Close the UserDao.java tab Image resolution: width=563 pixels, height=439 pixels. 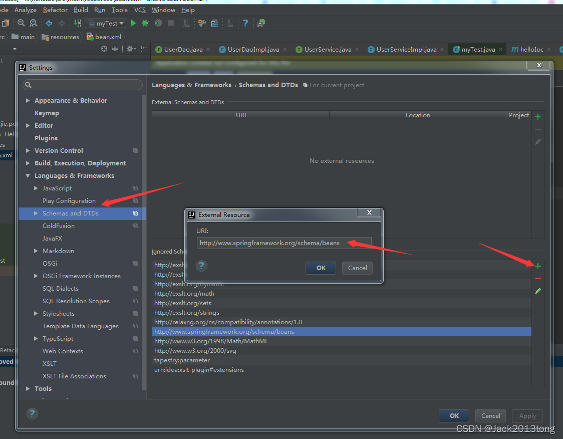click(208, 50)
